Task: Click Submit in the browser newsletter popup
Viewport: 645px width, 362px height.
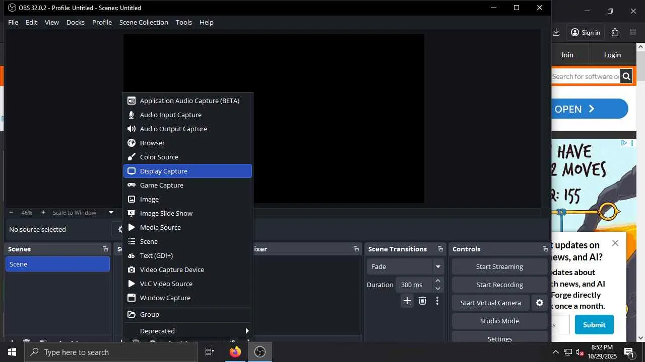Action: tap(594, 325)
